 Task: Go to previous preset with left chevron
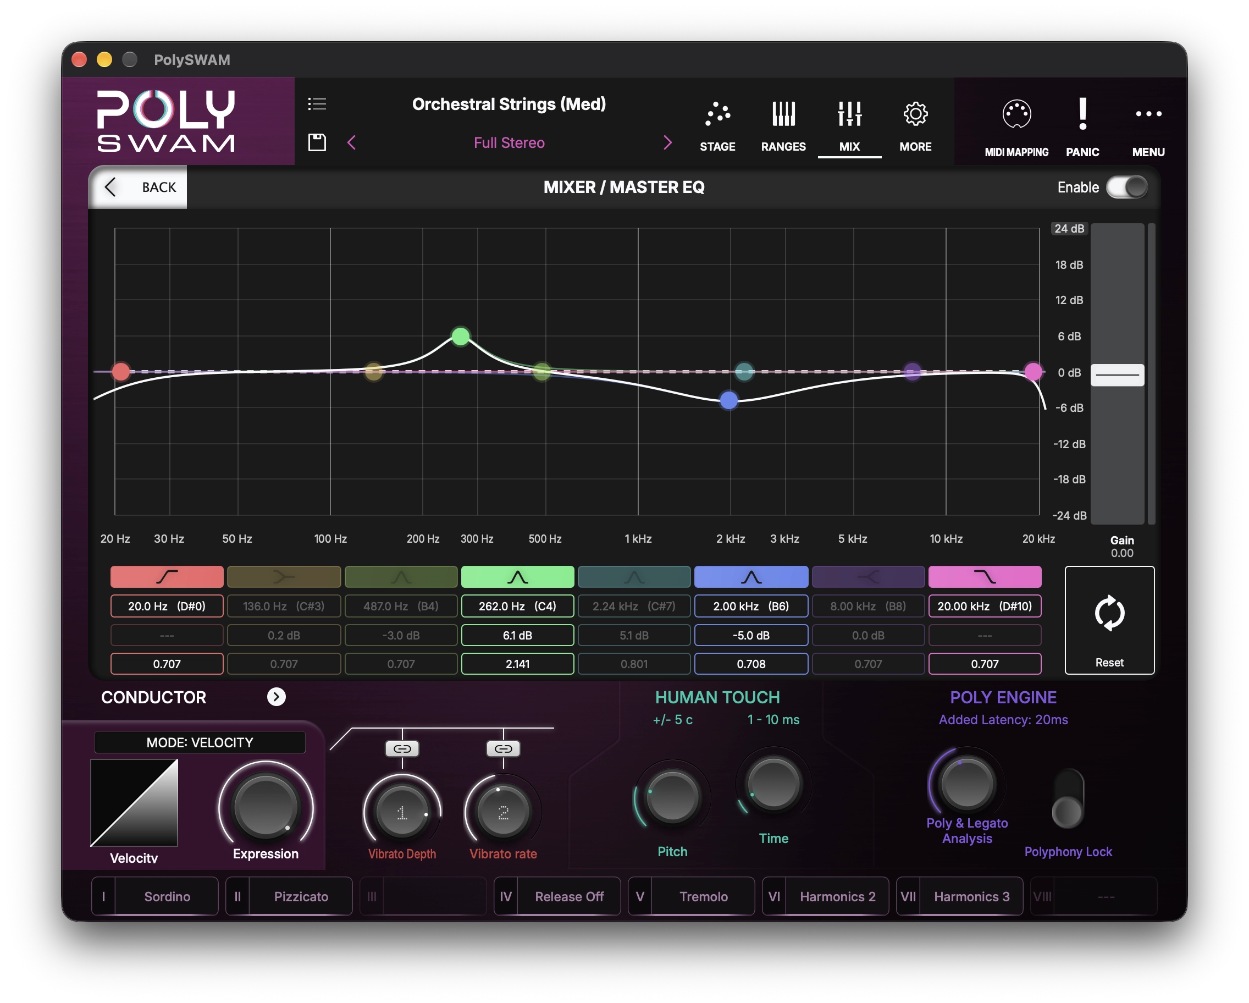pos(351,142)
